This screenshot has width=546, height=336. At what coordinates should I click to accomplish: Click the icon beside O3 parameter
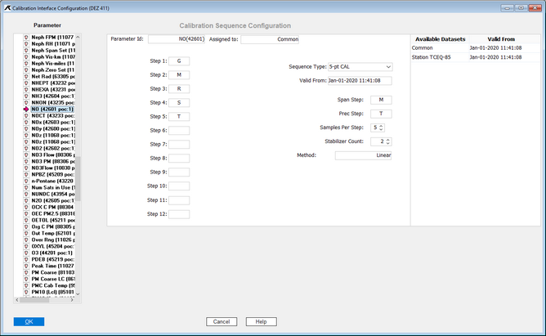pos(26,253)
